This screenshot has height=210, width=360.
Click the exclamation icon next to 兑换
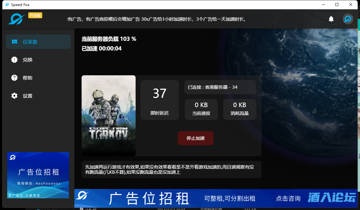pyautogui.click(x=14, y=59)
